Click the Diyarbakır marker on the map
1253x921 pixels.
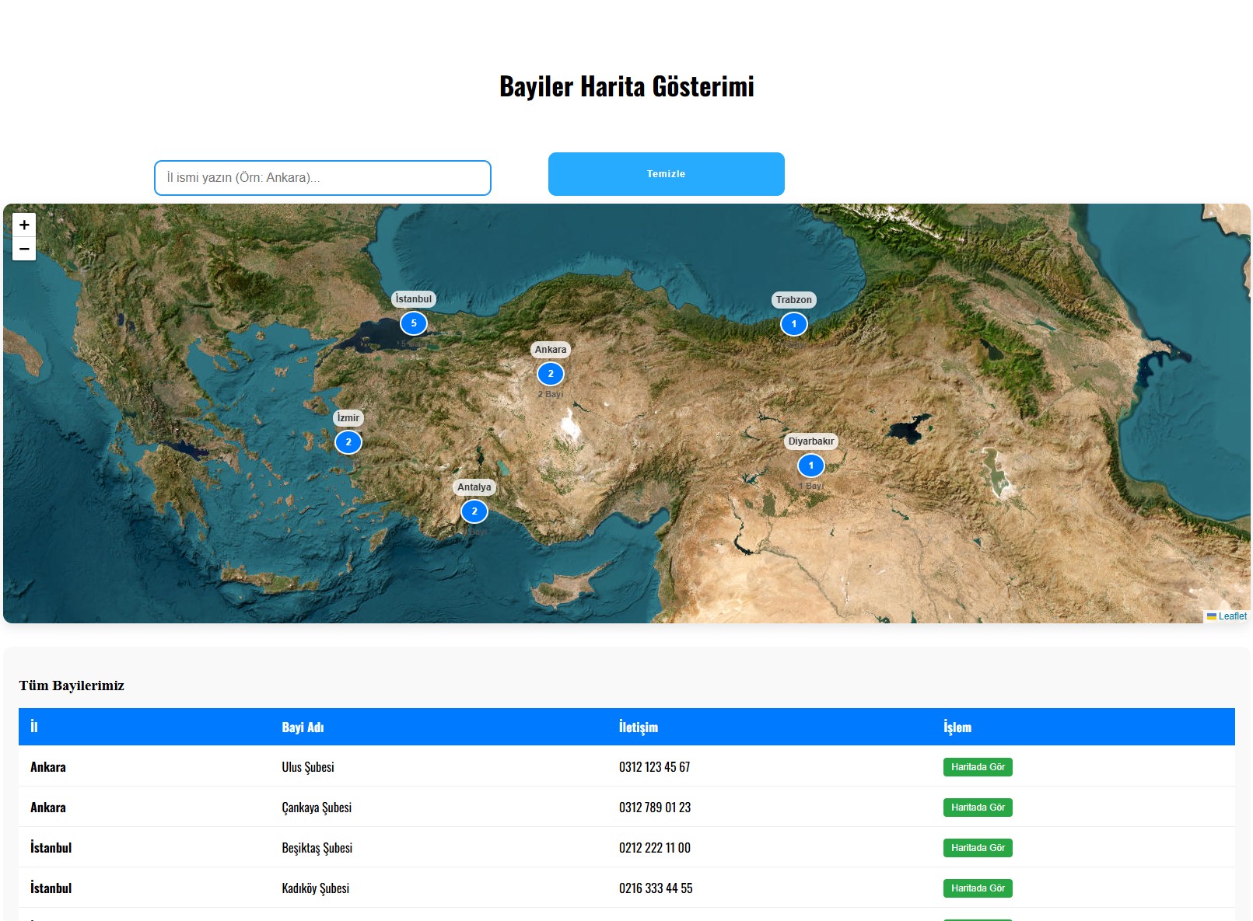pyautogui.click(x=811, y=465)
